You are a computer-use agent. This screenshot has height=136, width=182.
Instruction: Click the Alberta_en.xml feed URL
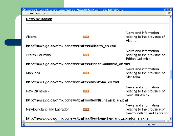(71, 46)
